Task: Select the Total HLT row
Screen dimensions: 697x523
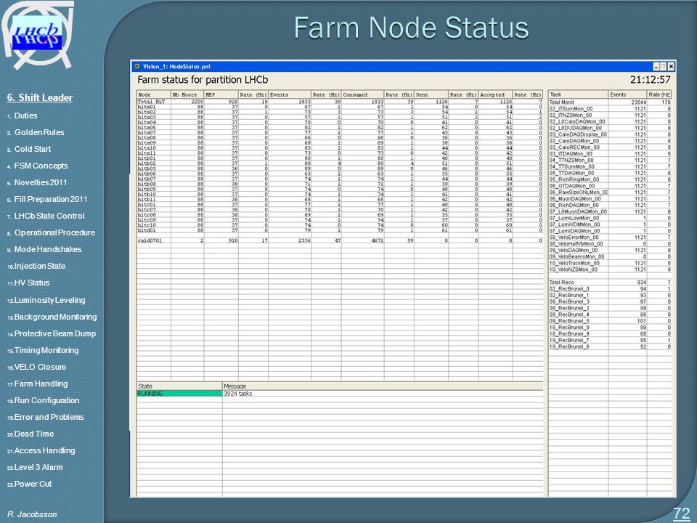Action: pos(339,102)
